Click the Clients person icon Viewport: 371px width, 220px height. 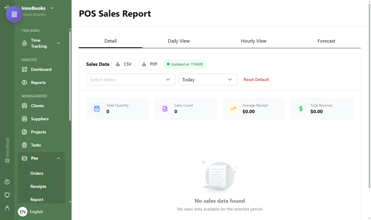[24, 106]
